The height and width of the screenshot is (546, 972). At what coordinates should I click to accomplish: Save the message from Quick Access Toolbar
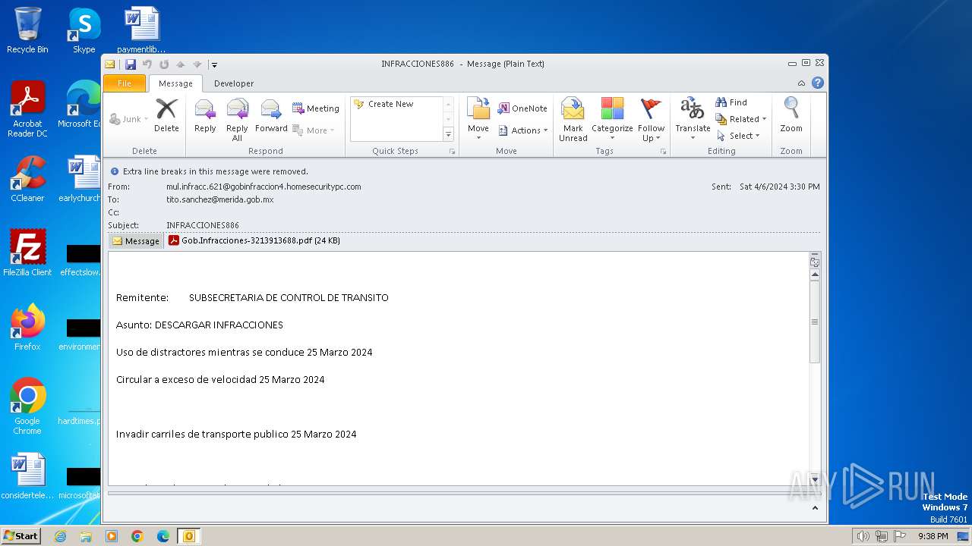(x=131, y=64)
